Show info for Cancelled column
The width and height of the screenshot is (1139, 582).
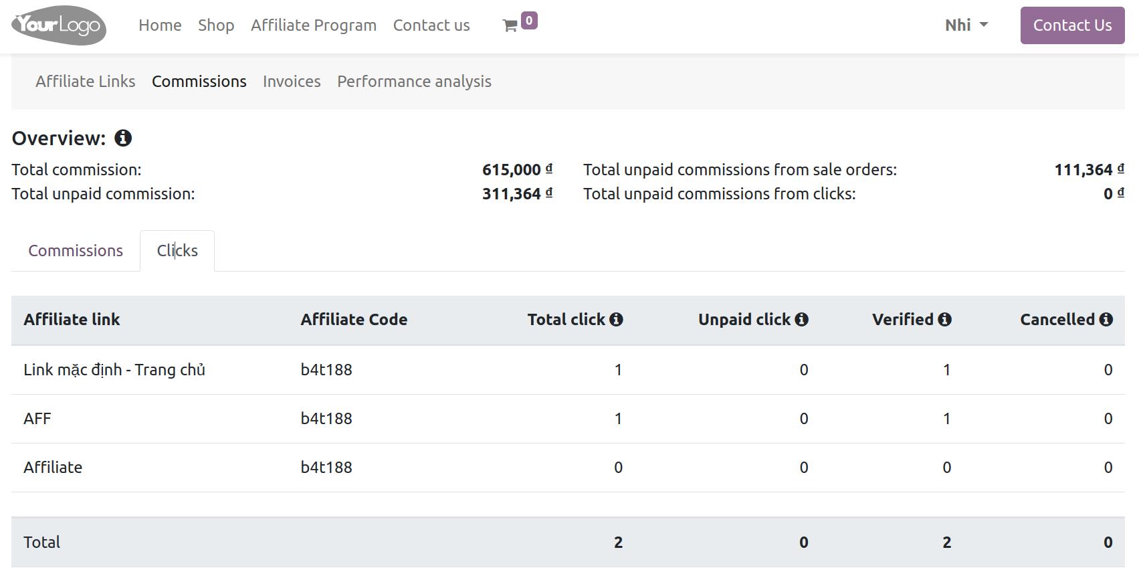(1106, 320)
